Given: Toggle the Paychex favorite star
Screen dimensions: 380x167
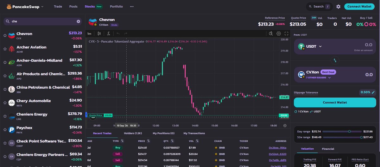Looking at the screenshot, I should click(5, 130).
